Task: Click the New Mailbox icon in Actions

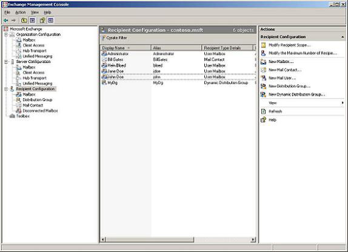Action: point(264,62)
